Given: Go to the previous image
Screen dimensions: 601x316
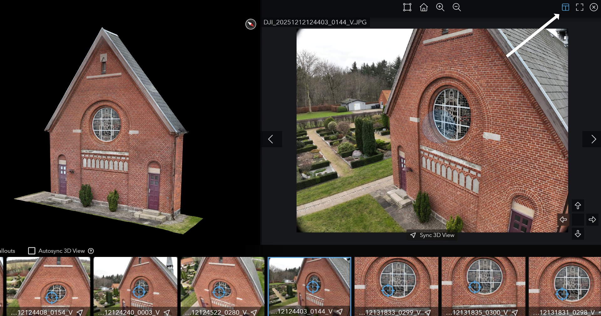Looking at the screenshot, I should click(271, 139).
